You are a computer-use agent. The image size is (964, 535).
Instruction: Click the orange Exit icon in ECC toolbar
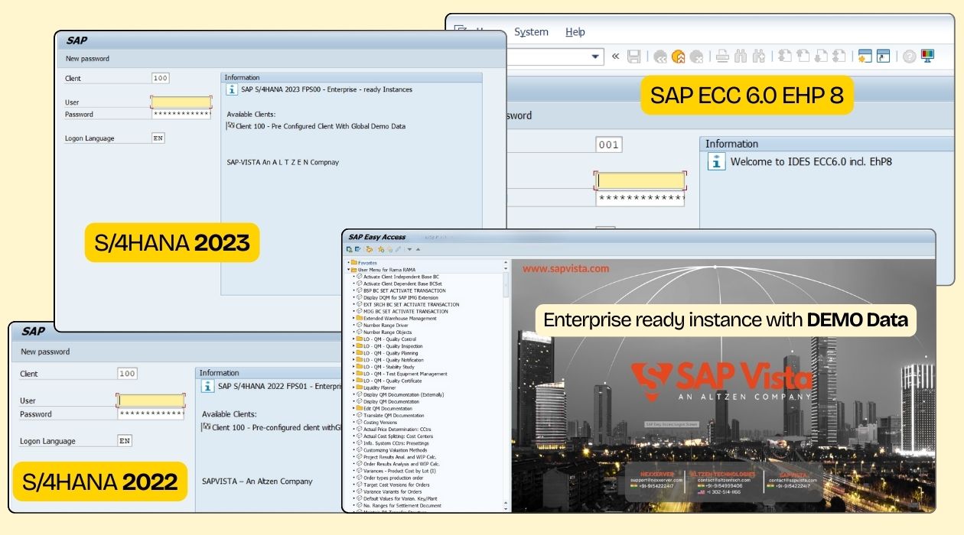point(678,57)
